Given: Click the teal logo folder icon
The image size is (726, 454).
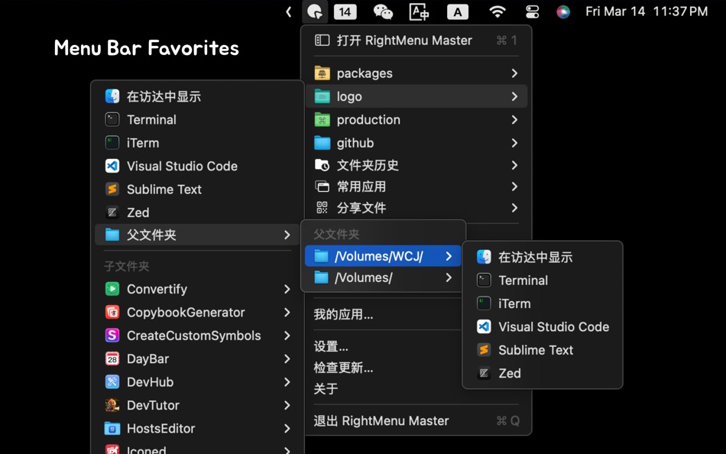Looking at the screenshot, I should tap(322, 96).
